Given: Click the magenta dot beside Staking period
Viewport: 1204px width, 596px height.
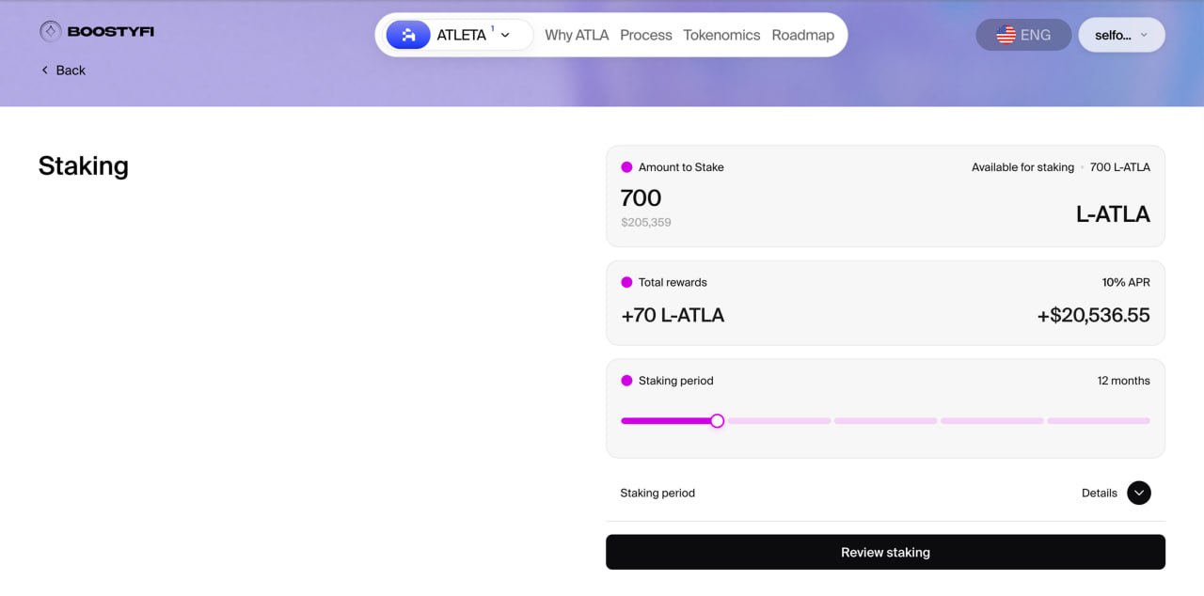Looking at the screenshot, I should point(626,381).
